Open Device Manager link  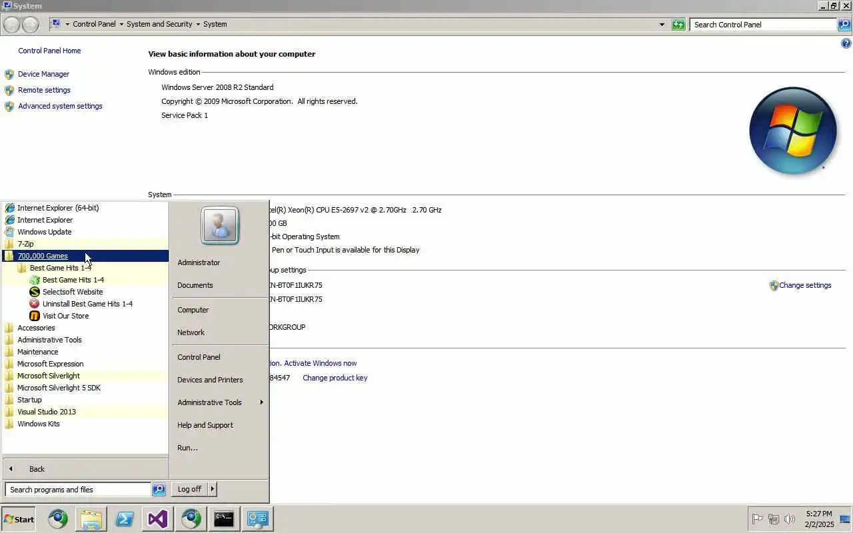pos(43,74)
